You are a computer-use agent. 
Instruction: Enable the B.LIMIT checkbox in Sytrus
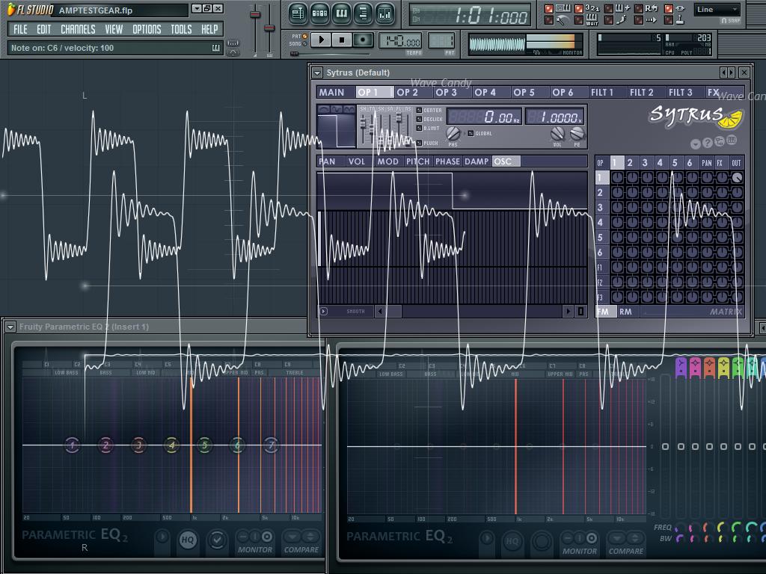coord(419,128)
